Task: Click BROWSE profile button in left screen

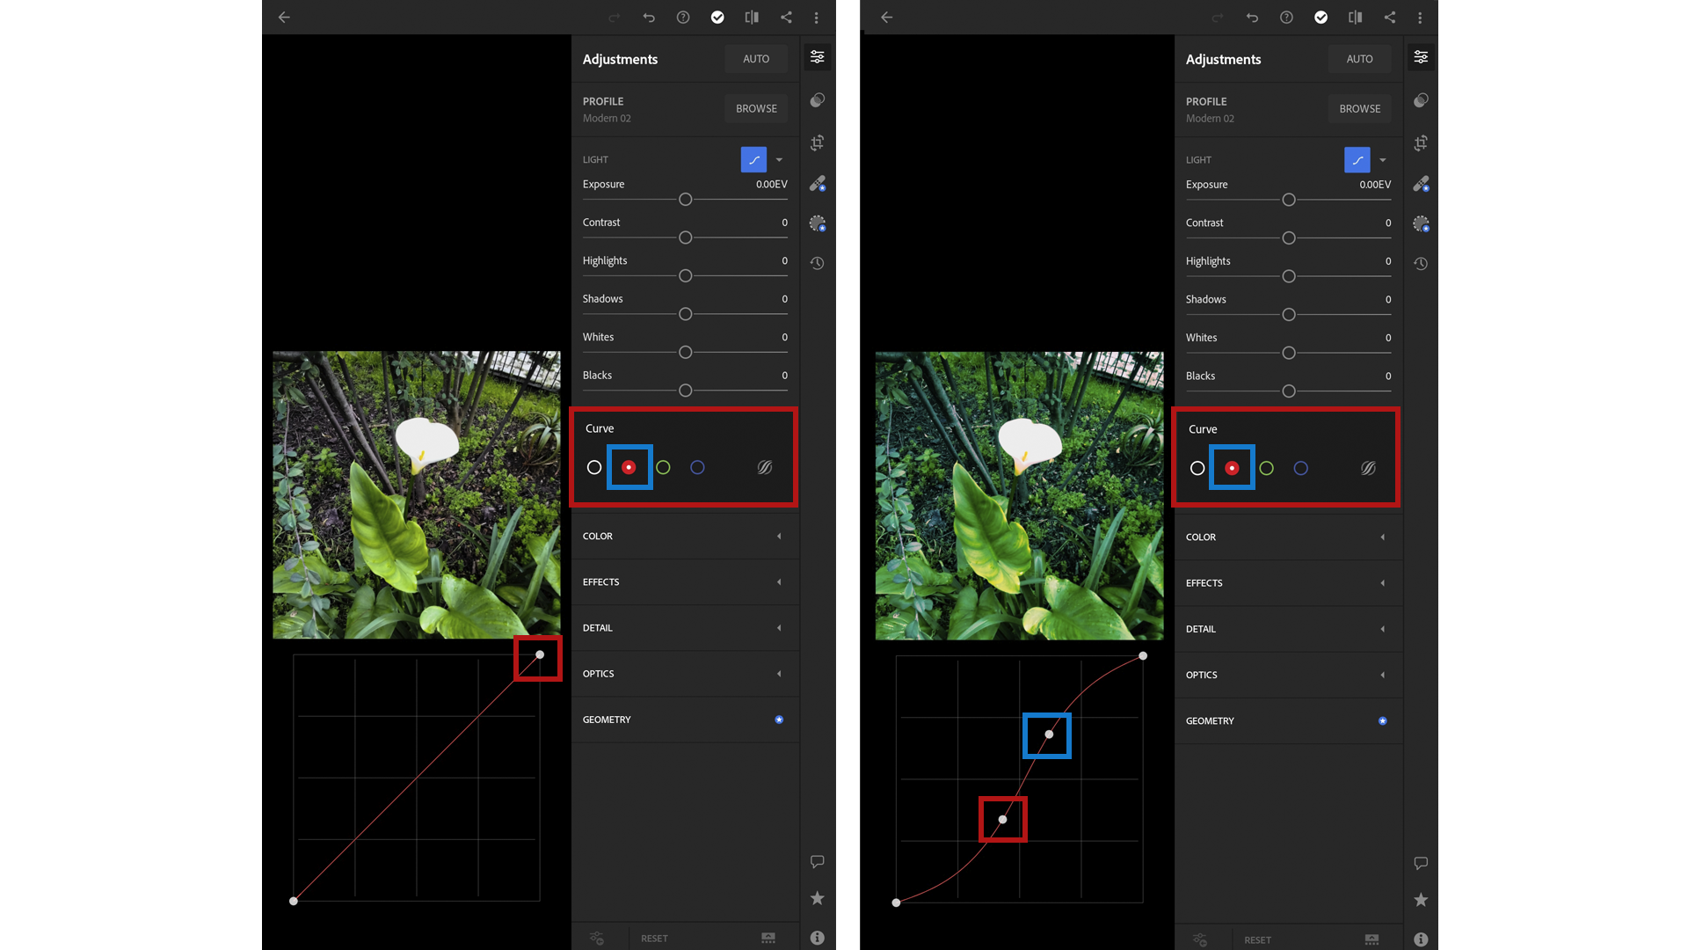Action: [756, 109]
